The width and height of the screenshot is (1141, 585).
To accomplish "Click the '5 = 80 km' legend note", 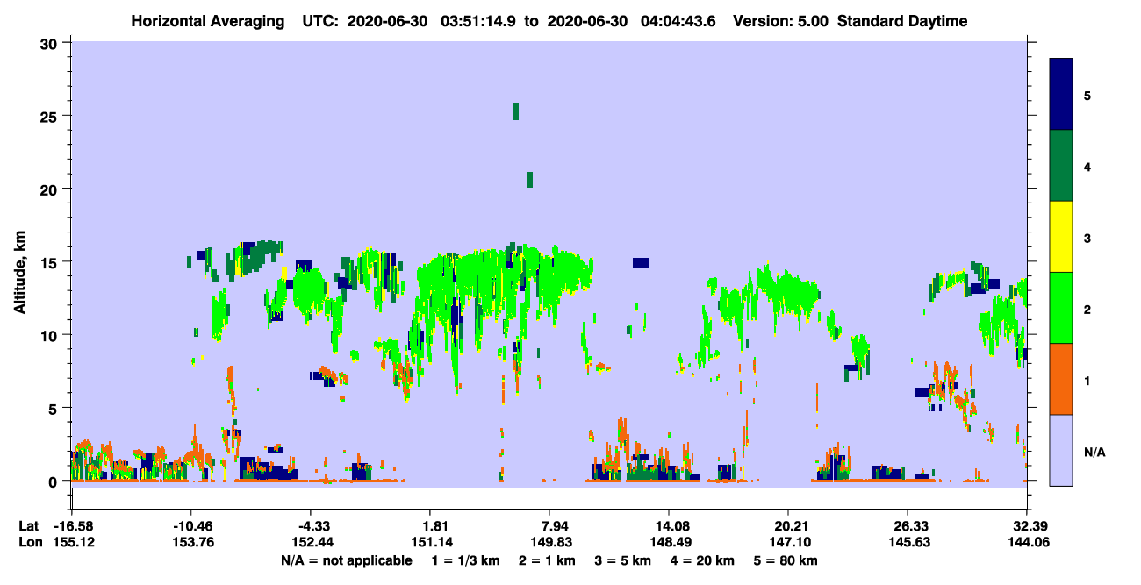I will tap(786, 560).
